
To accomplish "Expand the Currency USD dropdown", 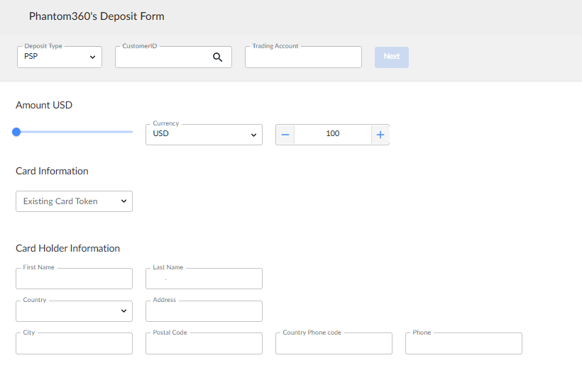I will pyautogui.click(x=204, y=135).
